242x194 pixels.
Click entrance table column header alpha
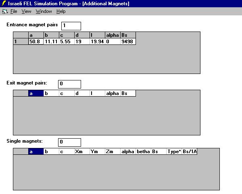(113, 35)
